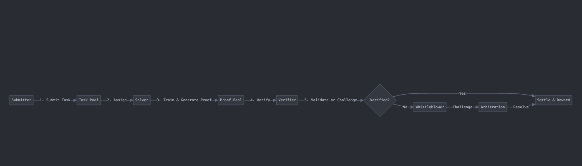Select the 'Challenge' edge label
582x166 pixels.
pos(463,107)
